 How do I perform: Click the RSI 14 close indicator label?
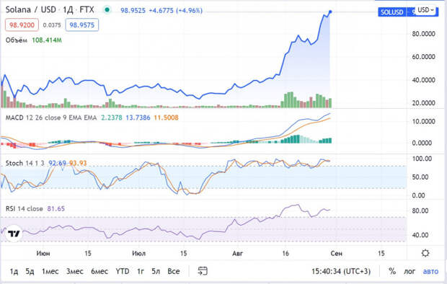(x=25, y=209)
